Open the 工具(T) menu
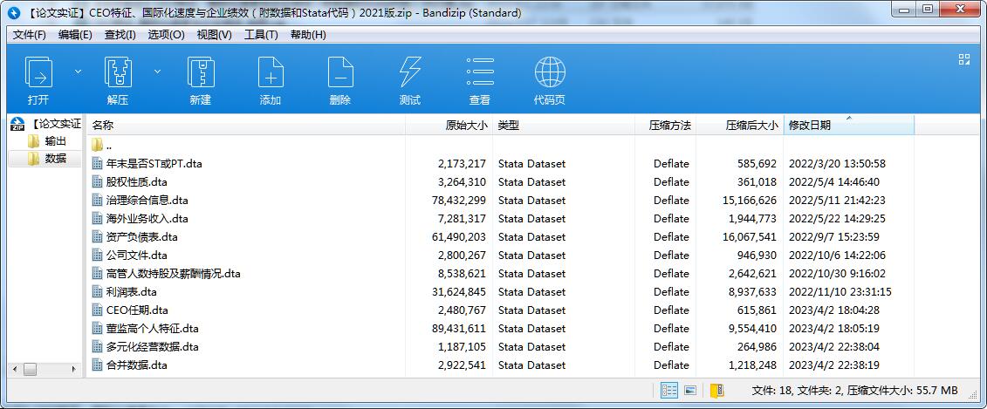The width and height of the screenshot is (987, 409). click(261, 35)
